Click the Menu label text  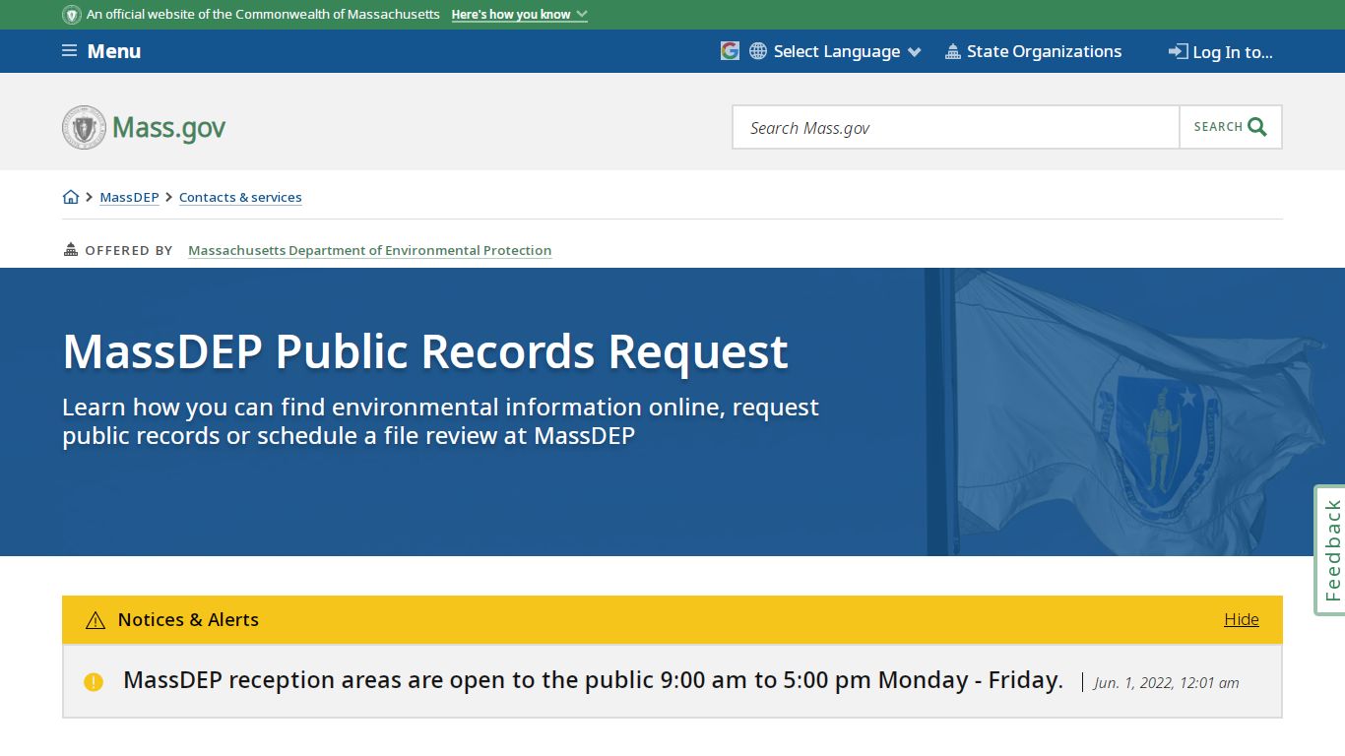114,51
